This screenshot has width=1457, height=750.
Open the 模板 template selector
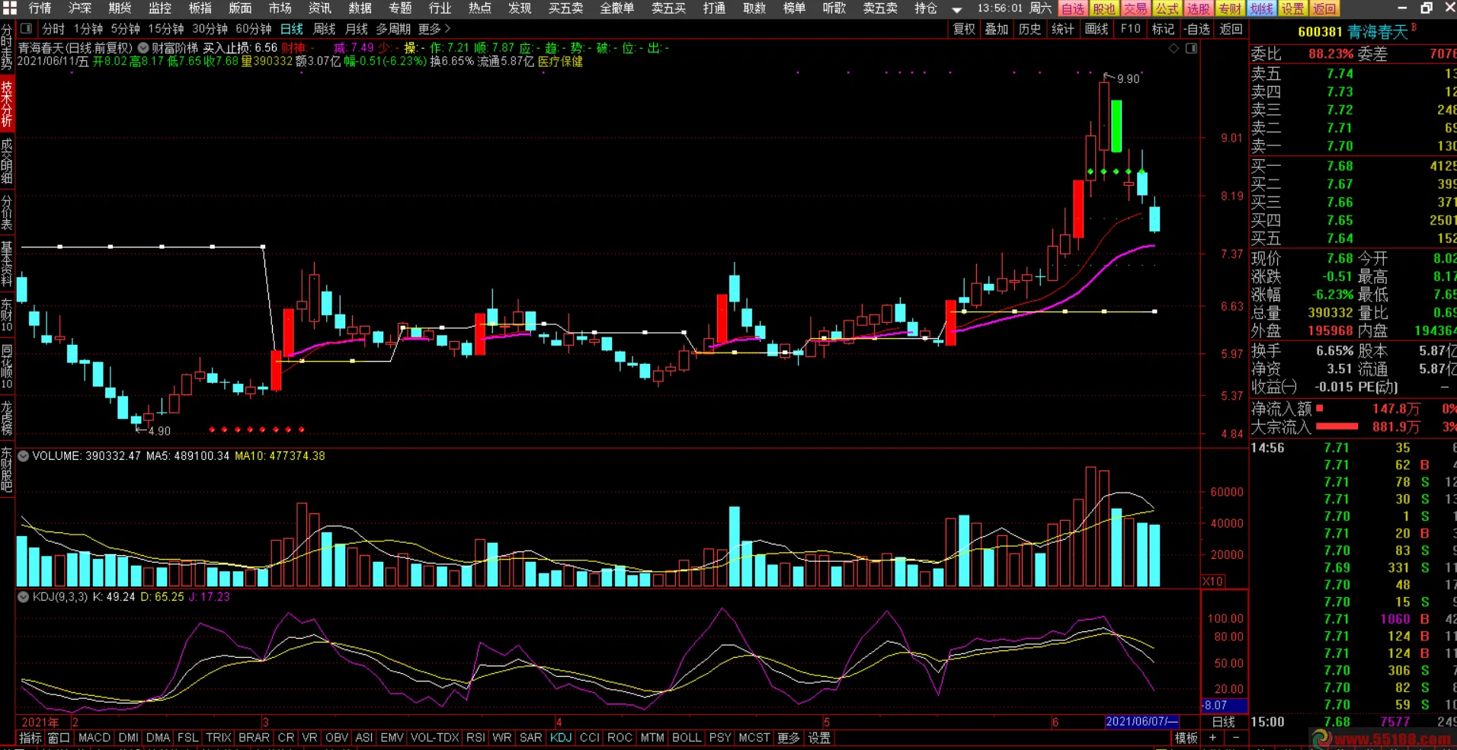[x=1186, y=738]
